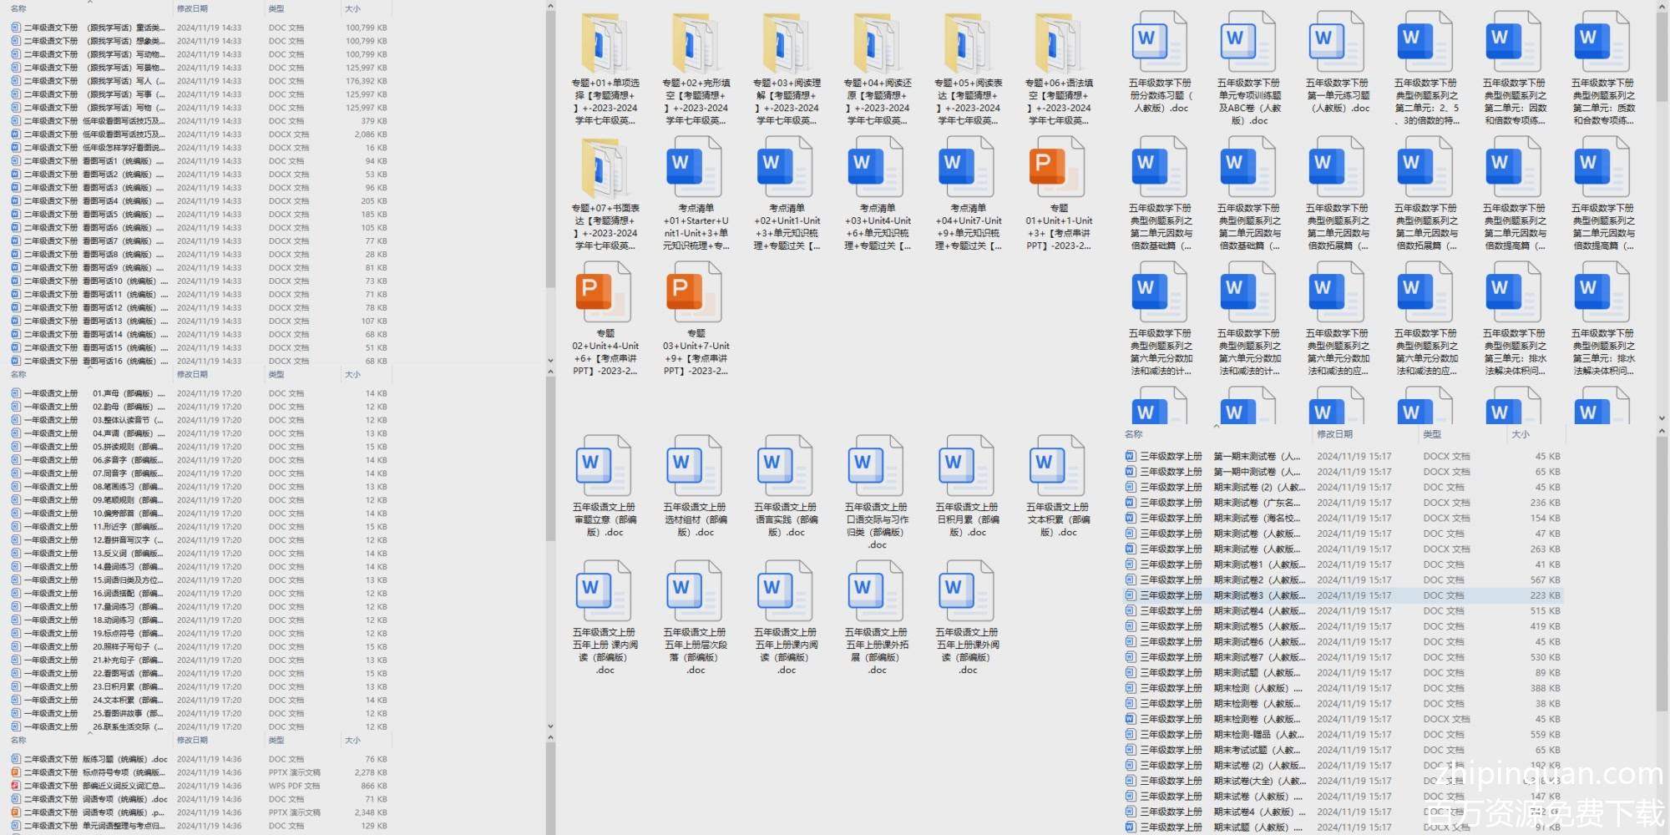Sort top-left list by 修改日期 column
This screenshot has width=1670, height=835.
tap(192, 8)
